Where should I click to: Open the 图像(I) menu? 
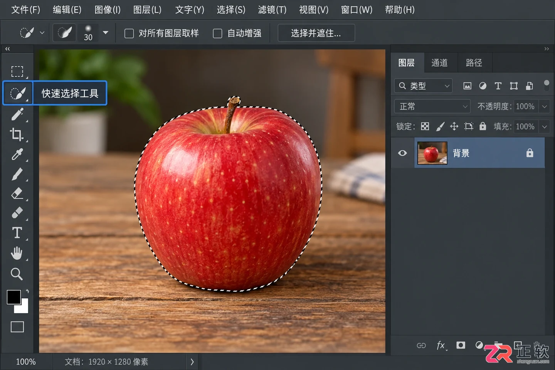pyautogui.click(x=108, y=10)
